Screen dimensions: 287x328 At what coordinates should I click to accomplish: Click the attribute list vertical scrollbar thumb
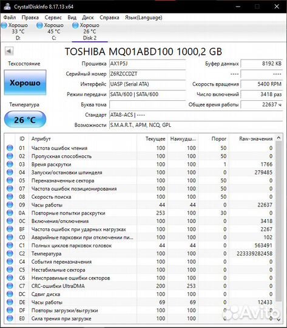(279, 220)
